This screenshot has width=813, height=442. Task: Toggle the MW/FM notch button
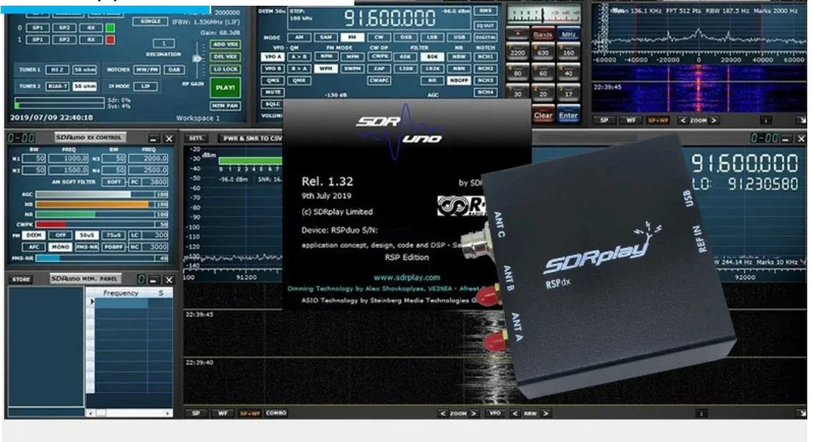147,69
